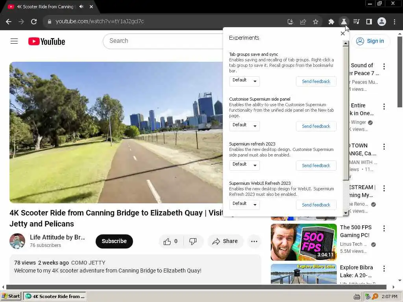This screenshot has width=403, height=302.
Task: Open the browser three-dot menu
Action: pos(394,22)
